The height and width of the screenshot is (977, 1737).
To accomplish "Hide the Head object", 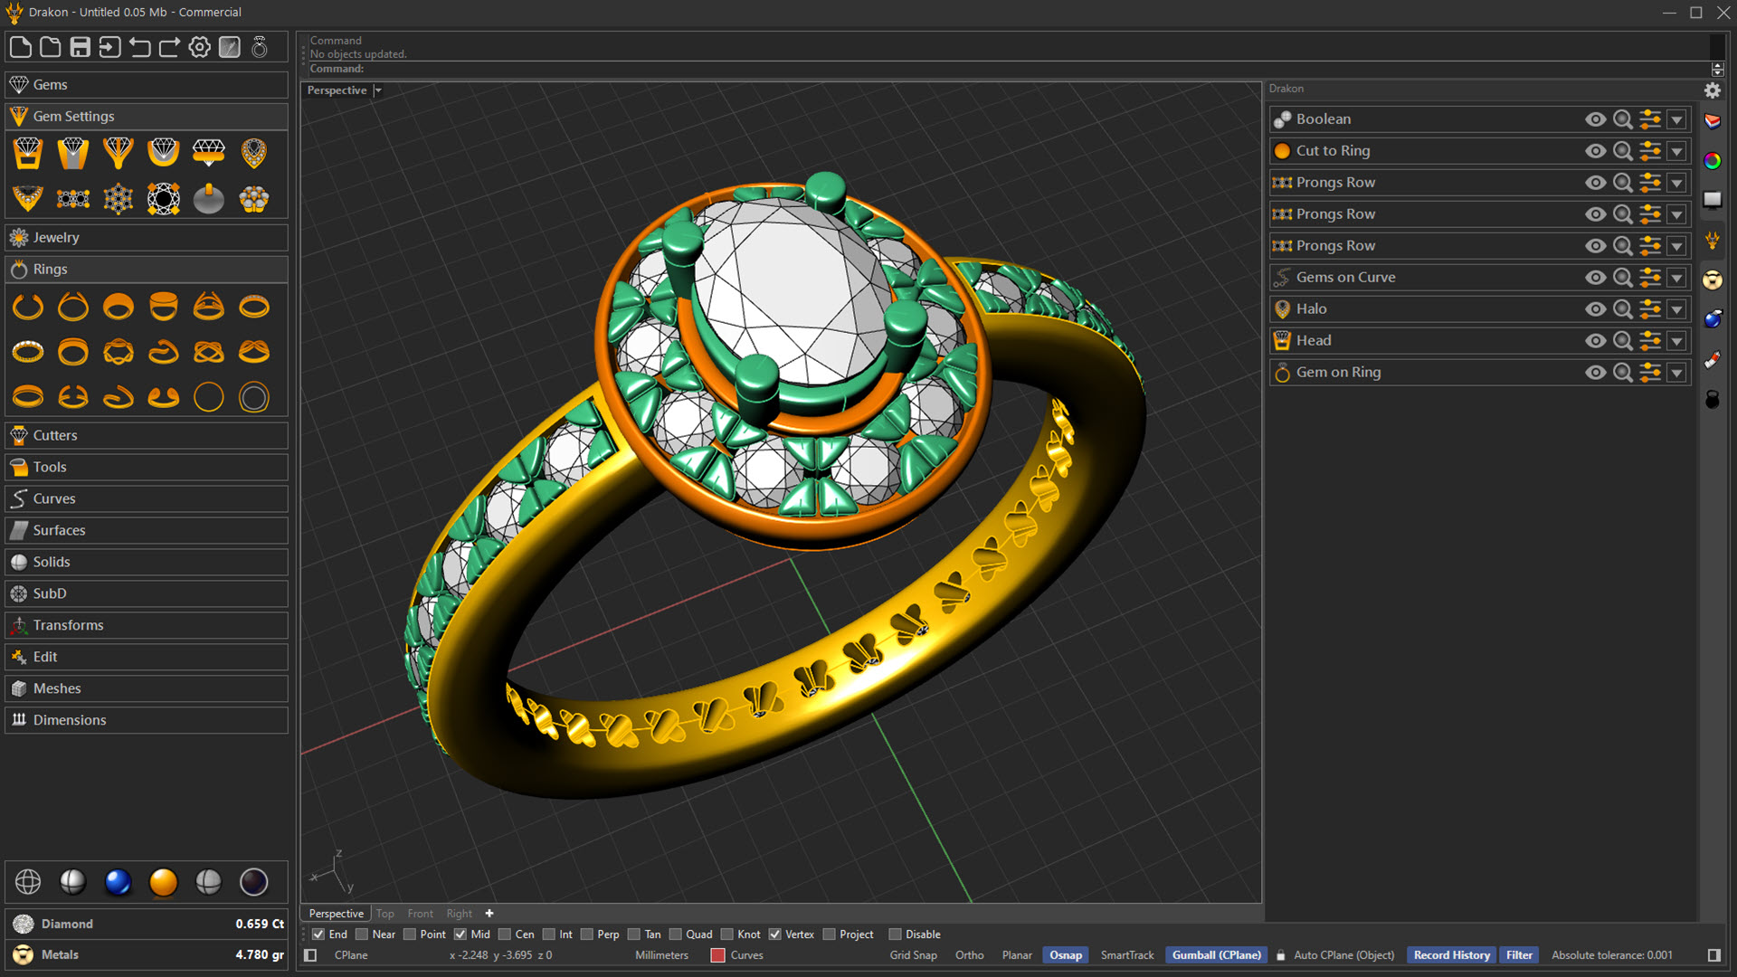I will tap(1596, 341).
